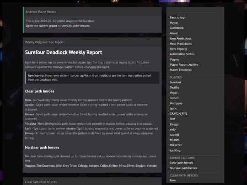Image resolution: width=247 pixels, height=185 pixels.
Task: Open the Guestbook page
Action: coord(177,28)
